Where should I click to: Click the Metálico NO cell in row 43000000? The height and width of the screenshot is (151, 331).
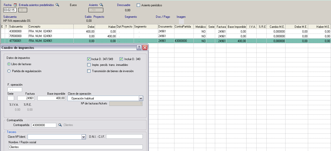click(200, 32)
